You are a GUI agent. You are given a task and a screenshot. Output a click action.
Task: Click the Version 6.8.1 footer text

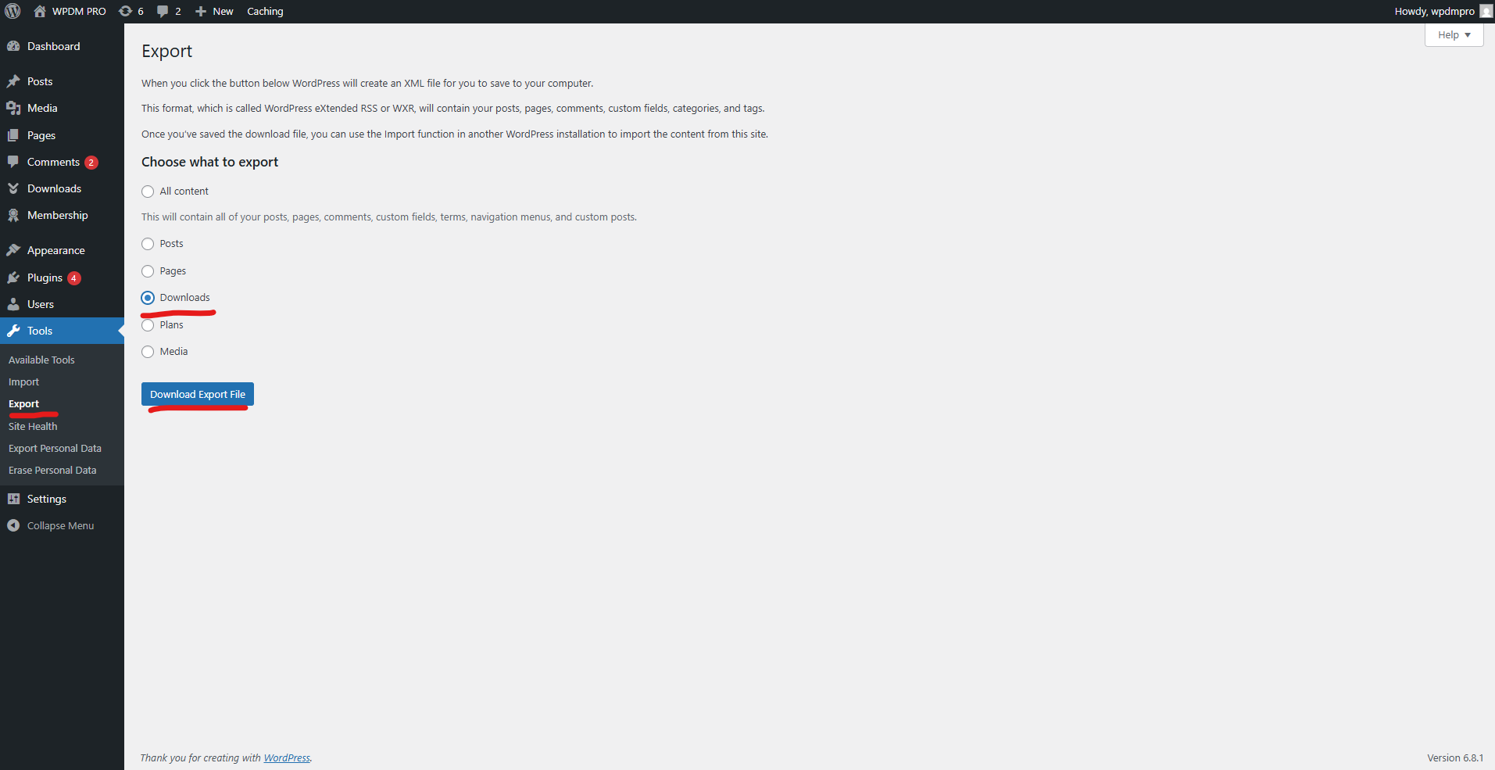coord(1455,757)
